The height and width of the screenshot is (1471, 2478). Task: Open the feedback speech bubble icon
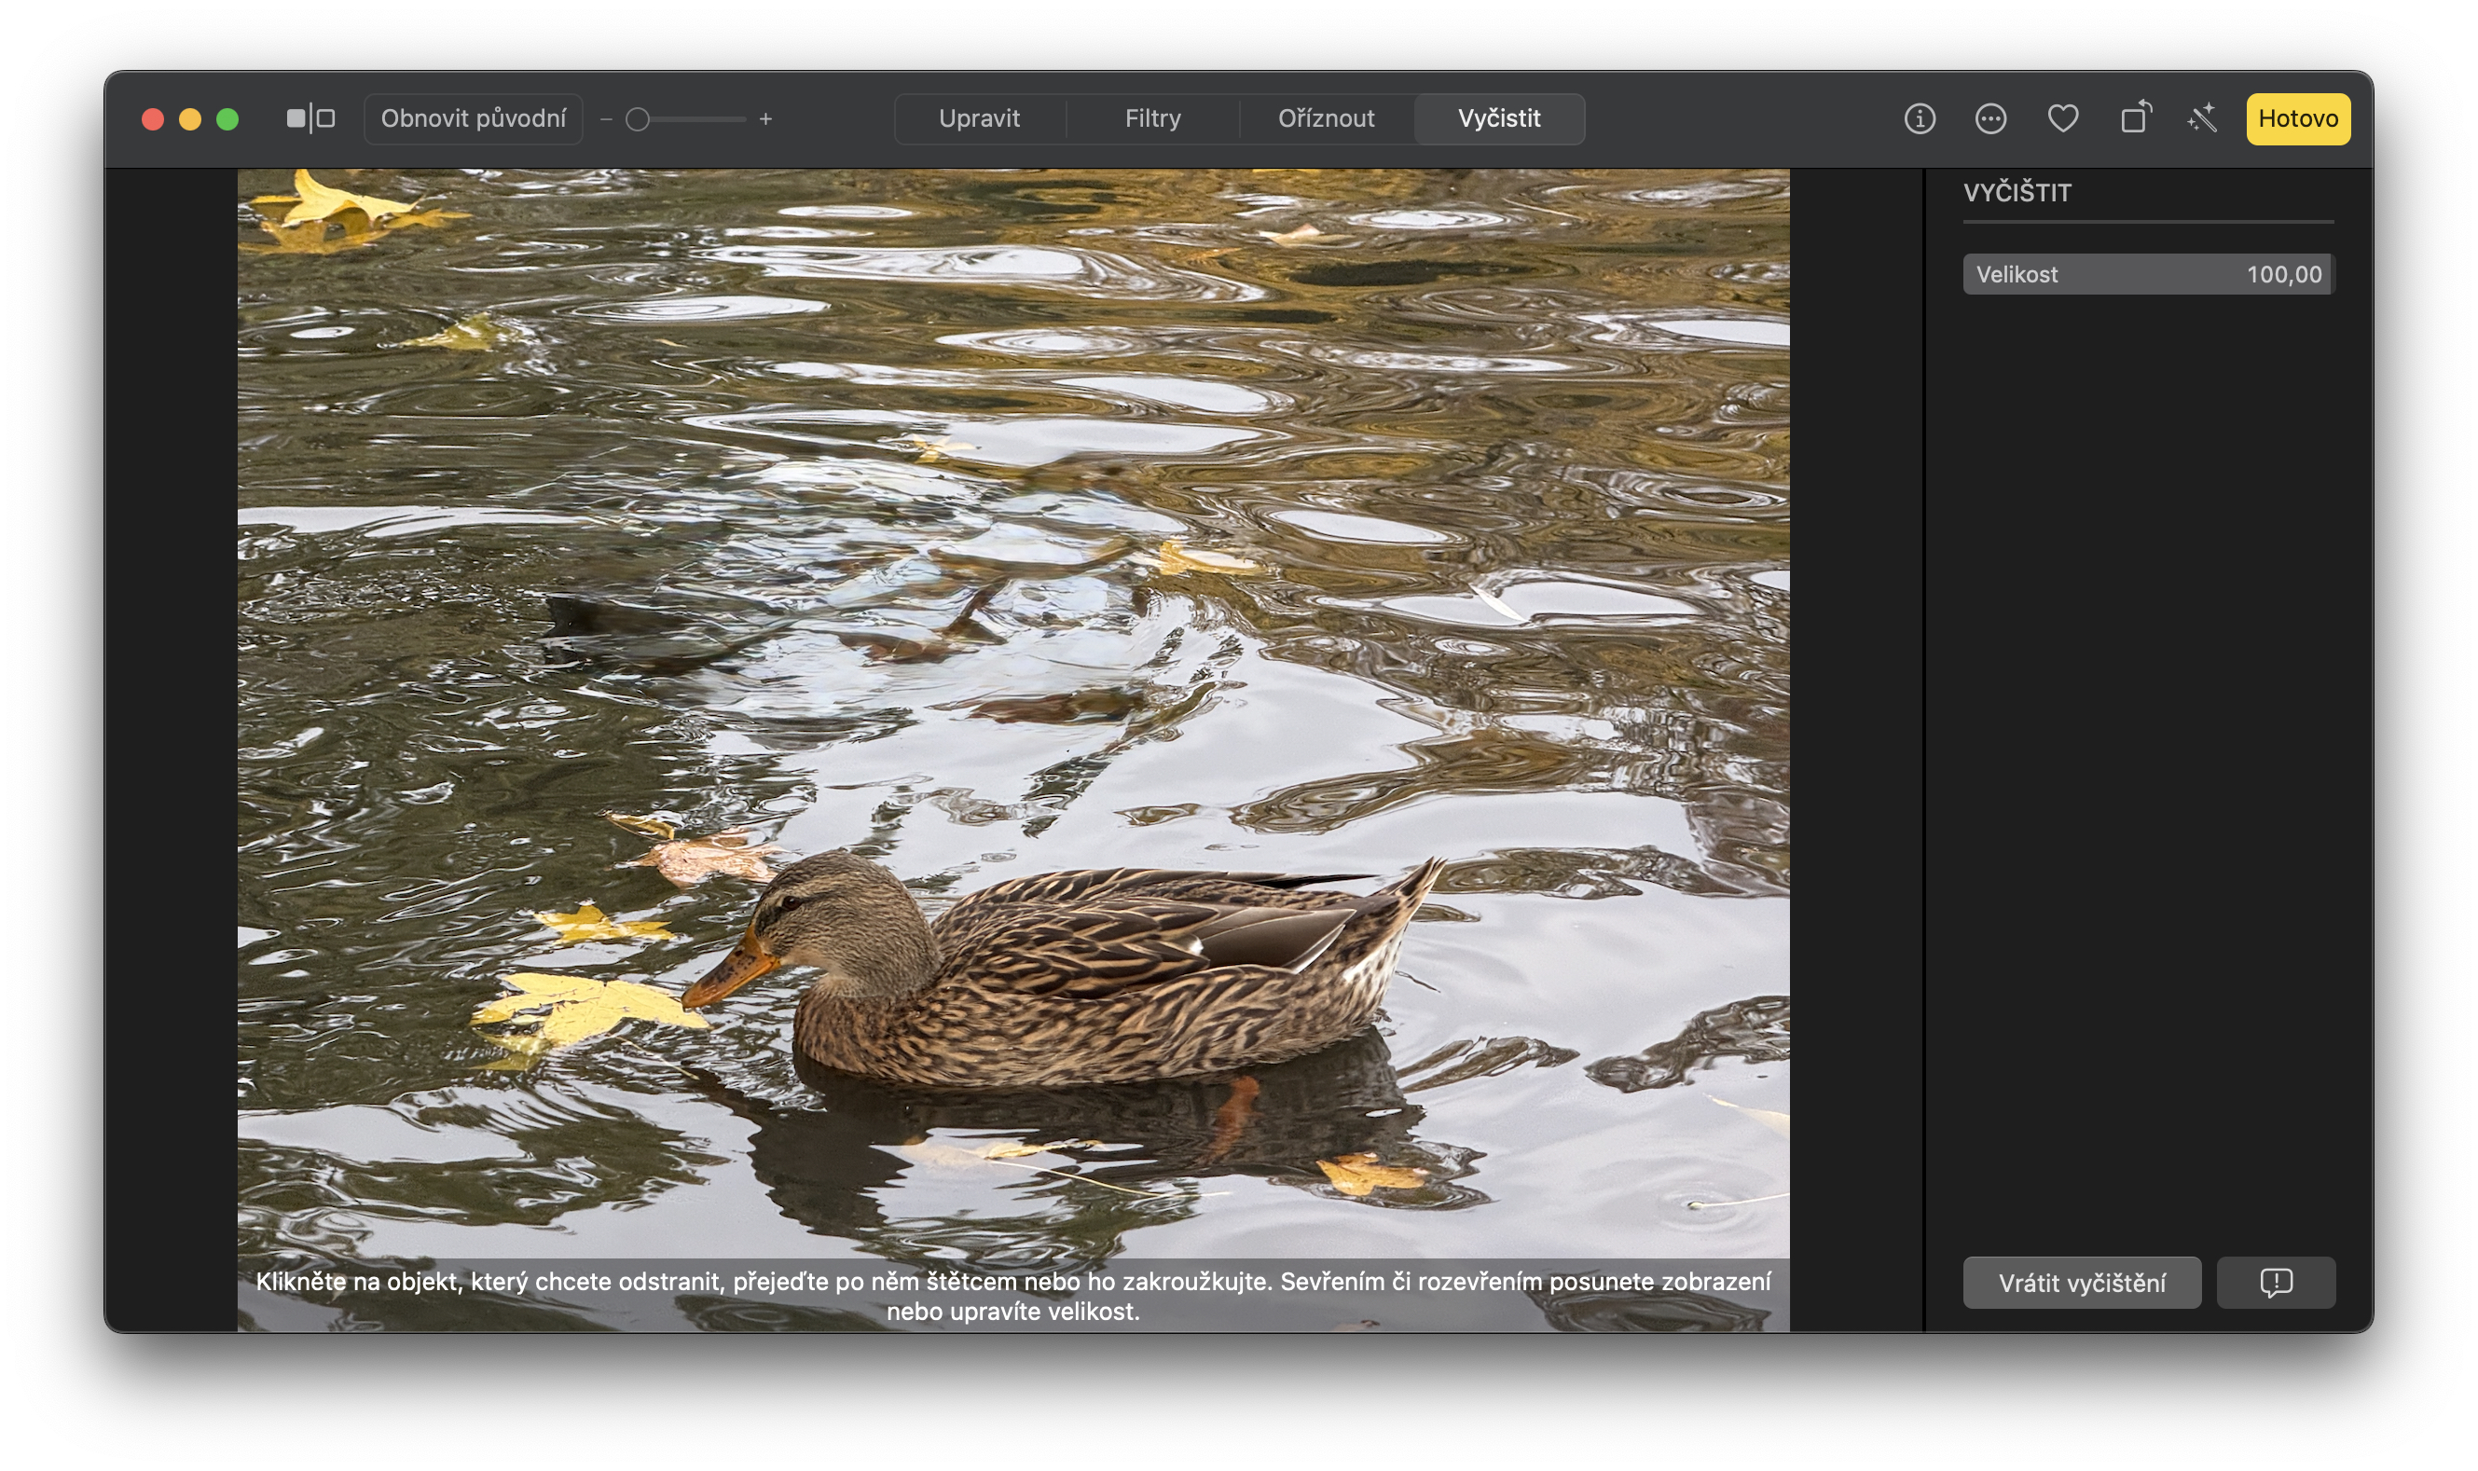(2275, 1282)
